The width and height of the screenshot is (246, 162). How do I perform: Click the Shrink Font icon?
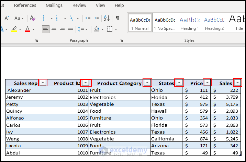point(7,18)
